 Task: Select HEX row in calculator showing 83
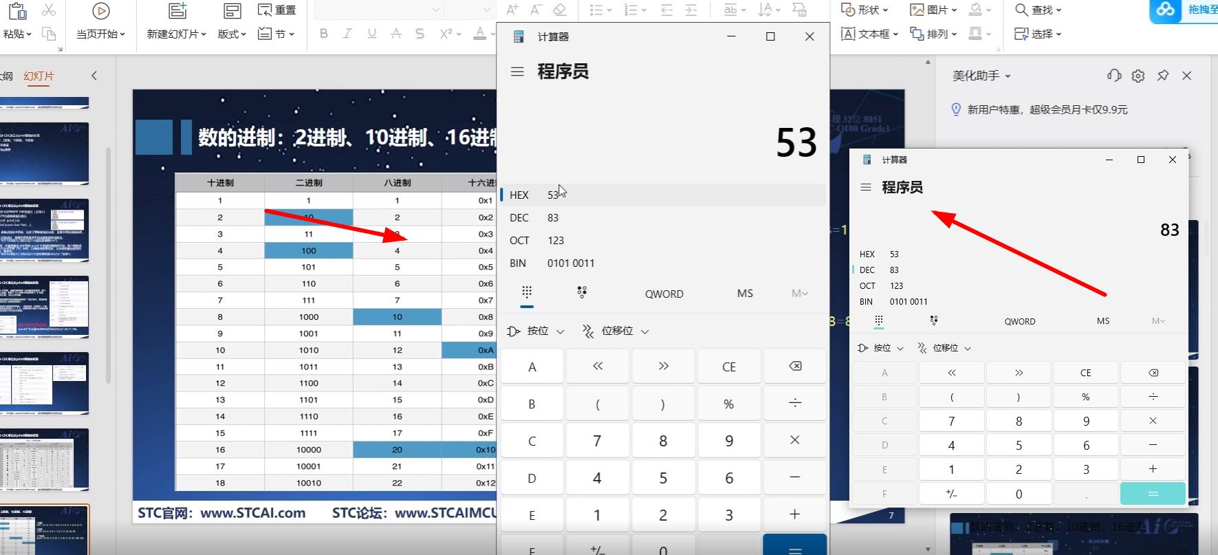tap(1019, 254)
